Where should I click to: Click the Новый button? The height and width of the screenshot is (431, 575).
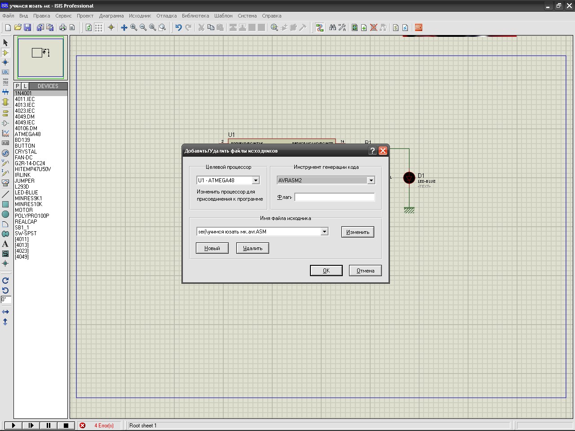click(x=212, y=248)
